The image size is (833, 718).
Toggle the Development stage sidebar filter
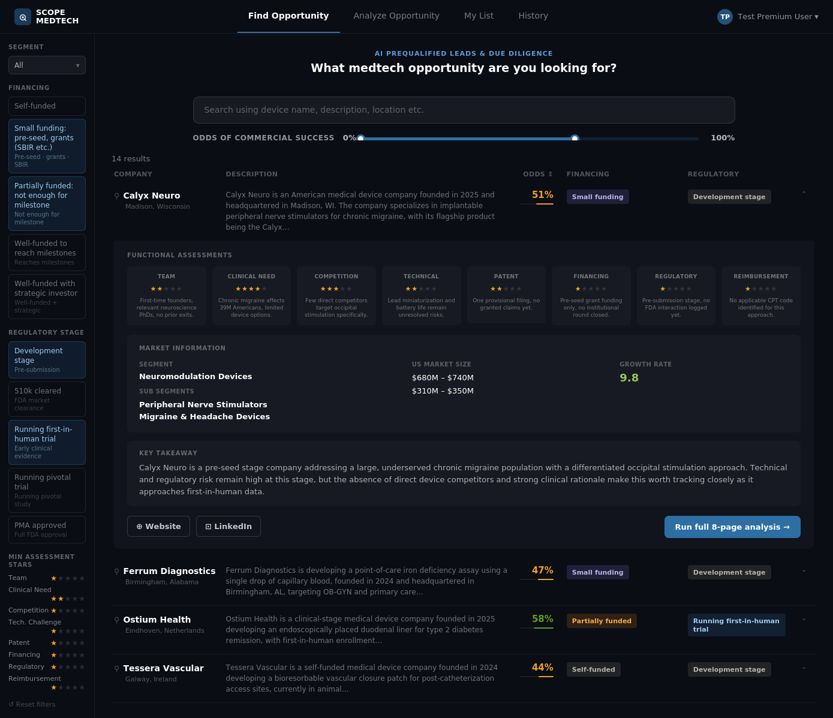(47, 360)
